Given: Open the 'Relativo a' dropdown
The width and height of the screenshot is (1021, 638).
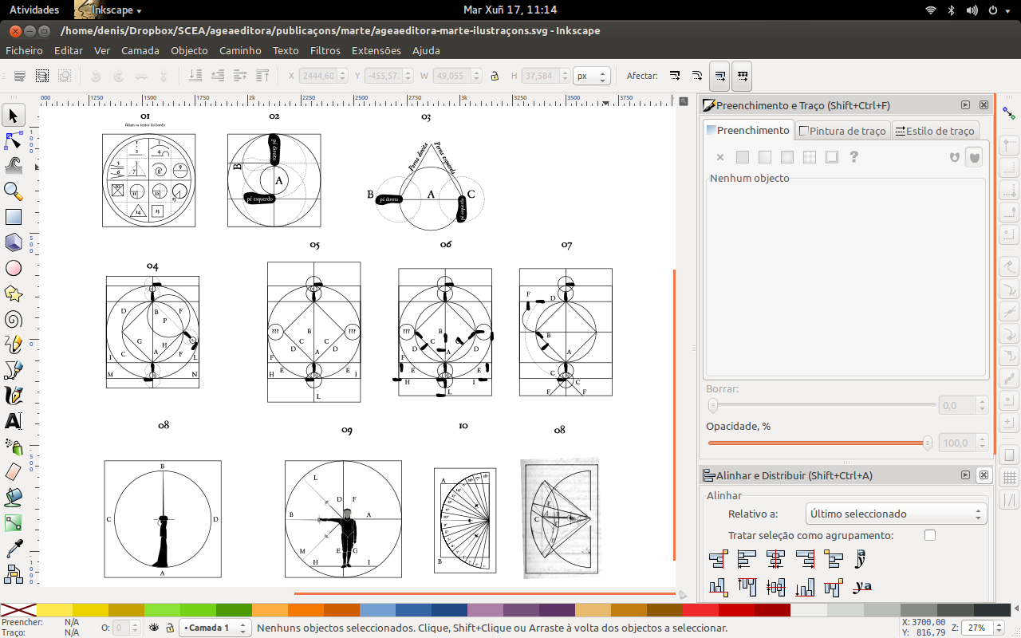Looking at the screenshot, I should click(x=896, y=514).
